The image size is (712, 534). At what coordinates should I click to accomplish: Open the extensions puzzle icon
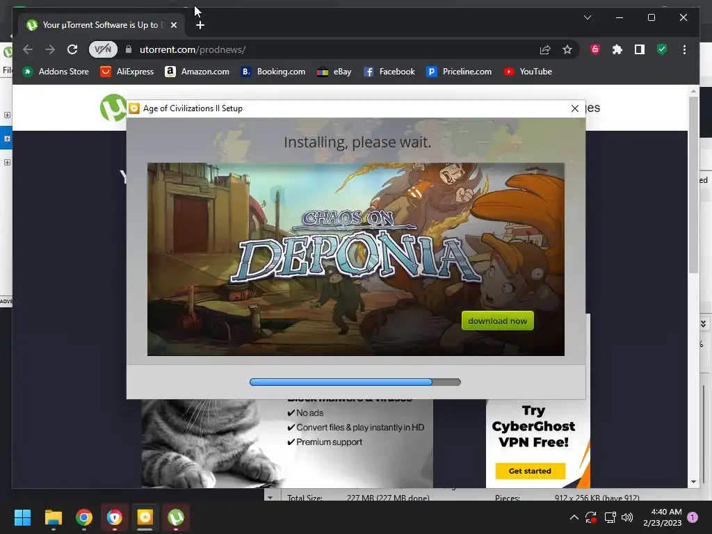click(x=617, y=49)
